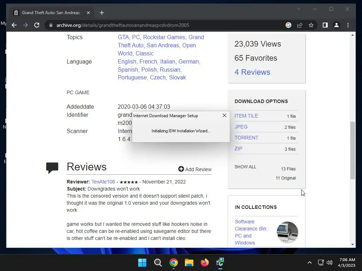
Task: Open File Explorer from the taskbar
Action: tap(189, 263)
